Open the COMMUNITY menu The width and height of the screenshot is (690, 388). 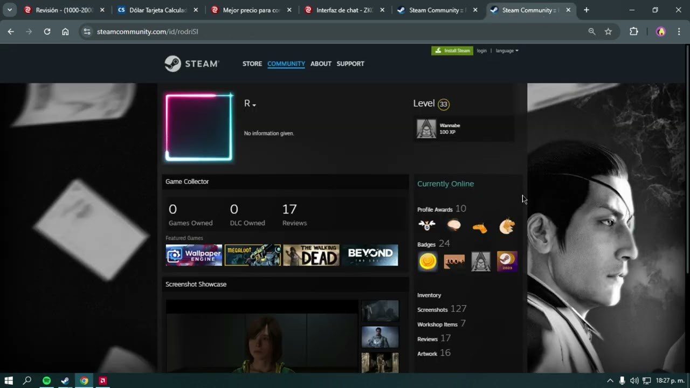tap(286, 64)
